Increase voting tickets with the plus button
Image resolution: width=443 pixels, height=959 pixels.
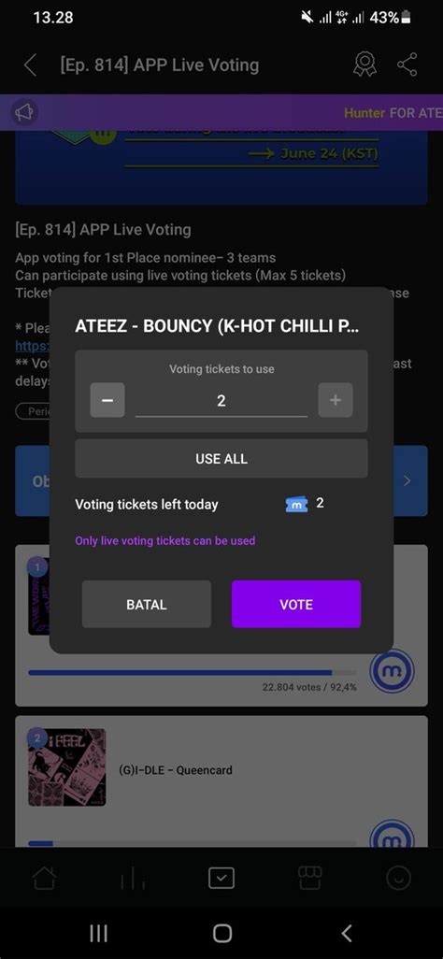pos(336,400)
